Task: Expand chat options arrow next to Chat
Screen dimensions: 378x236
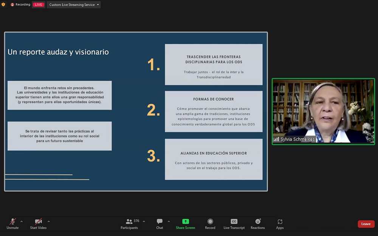Action: 169,222
